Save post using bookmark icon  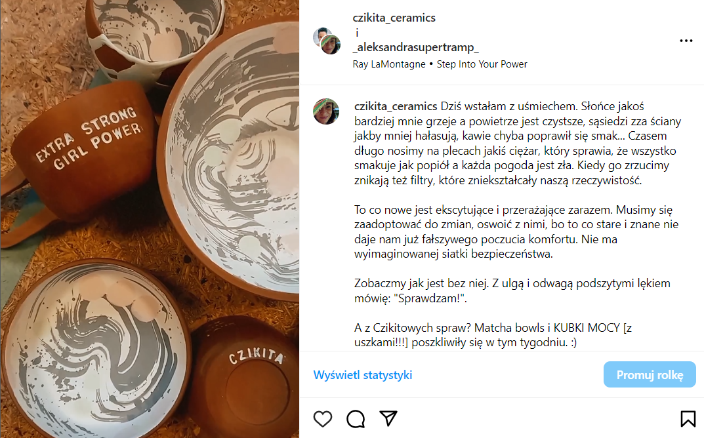[688, 419]
